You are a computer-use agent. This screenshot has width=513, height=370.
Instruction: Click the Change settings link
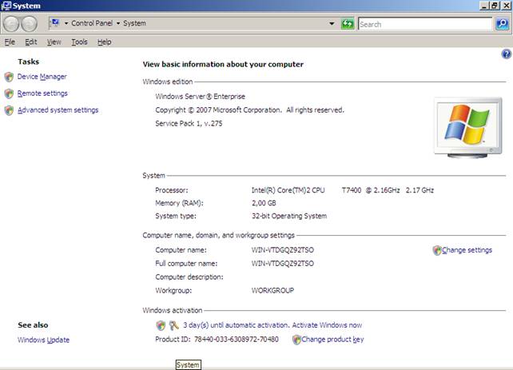(467, 250)
